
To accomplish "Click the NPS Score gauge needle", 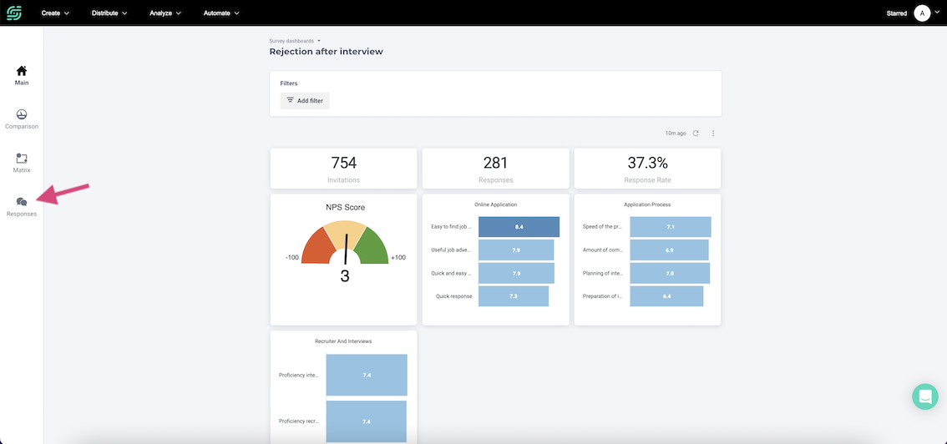I will coord(346,249).
